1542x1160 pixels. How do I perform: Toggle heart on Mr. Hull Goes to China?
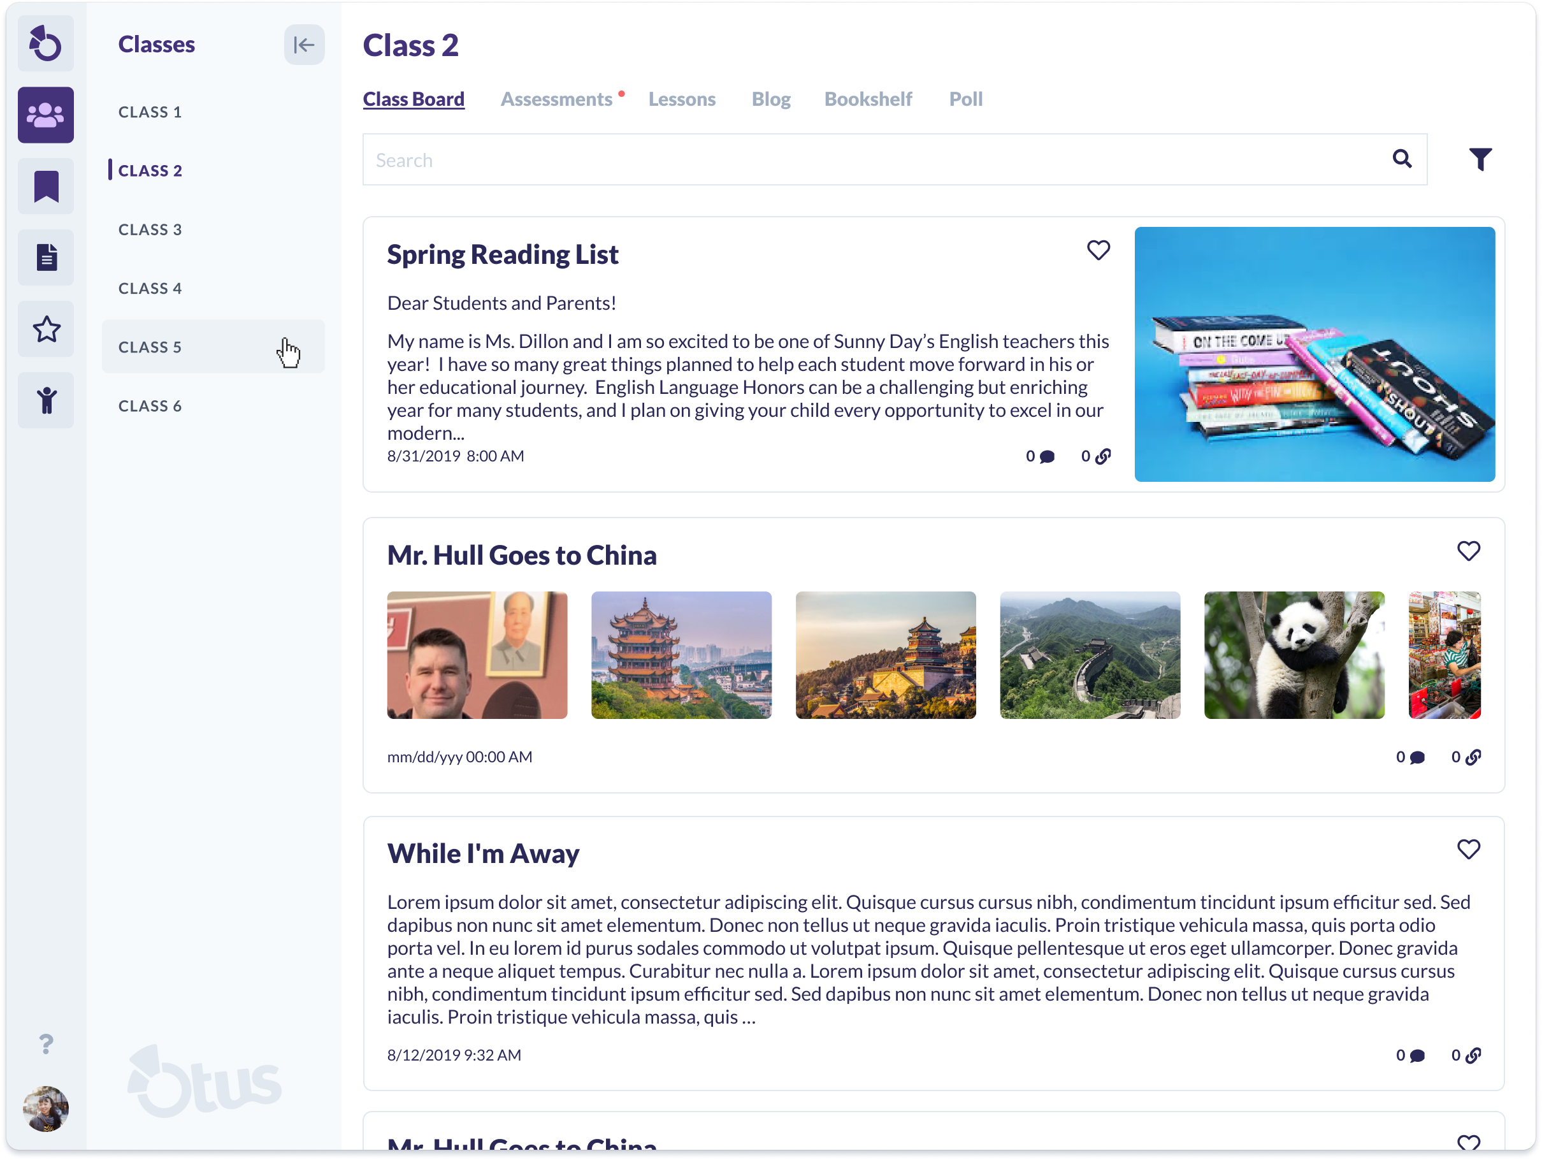(x=1468, y=551)
